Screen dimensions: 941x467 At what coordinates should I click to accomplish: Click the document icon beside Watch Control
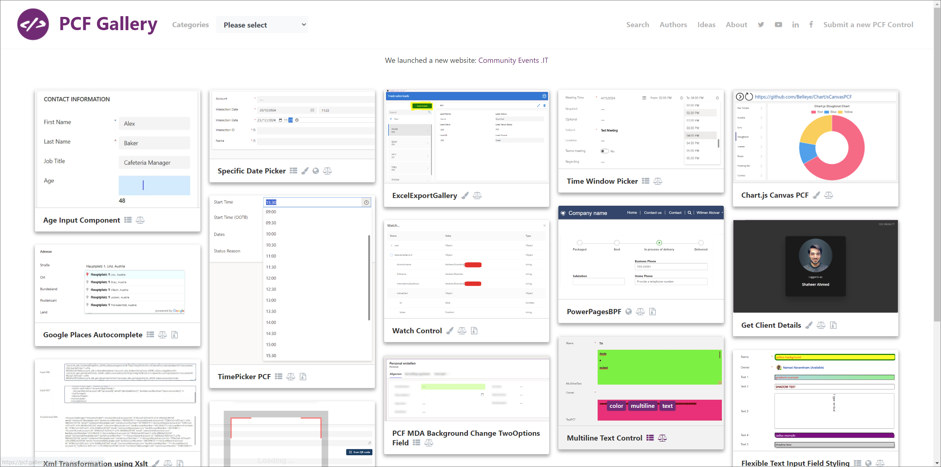[x=474, y=330]
